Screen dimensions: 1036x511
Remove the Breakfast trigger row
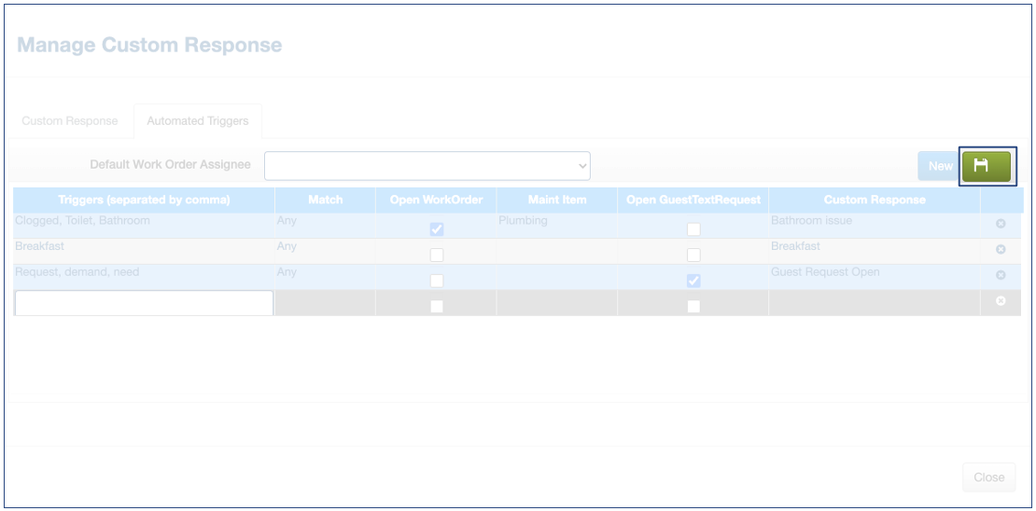pos(1001,250)
